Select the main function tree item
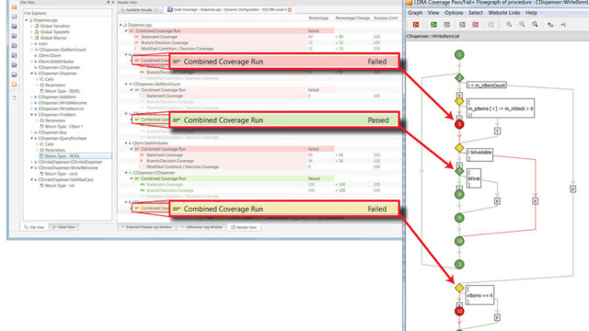Screen dimensions: 589x331 (x=42, y=44)
